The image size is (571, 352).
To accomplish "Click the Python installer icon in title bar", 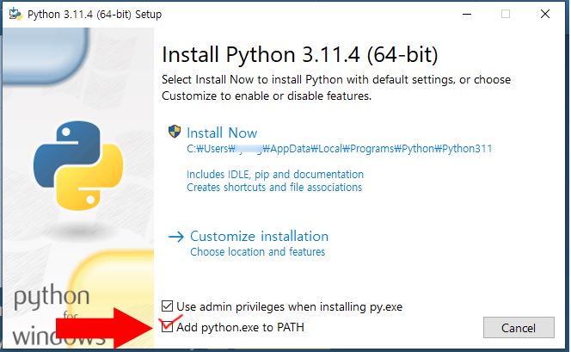I will click(15, 14).
